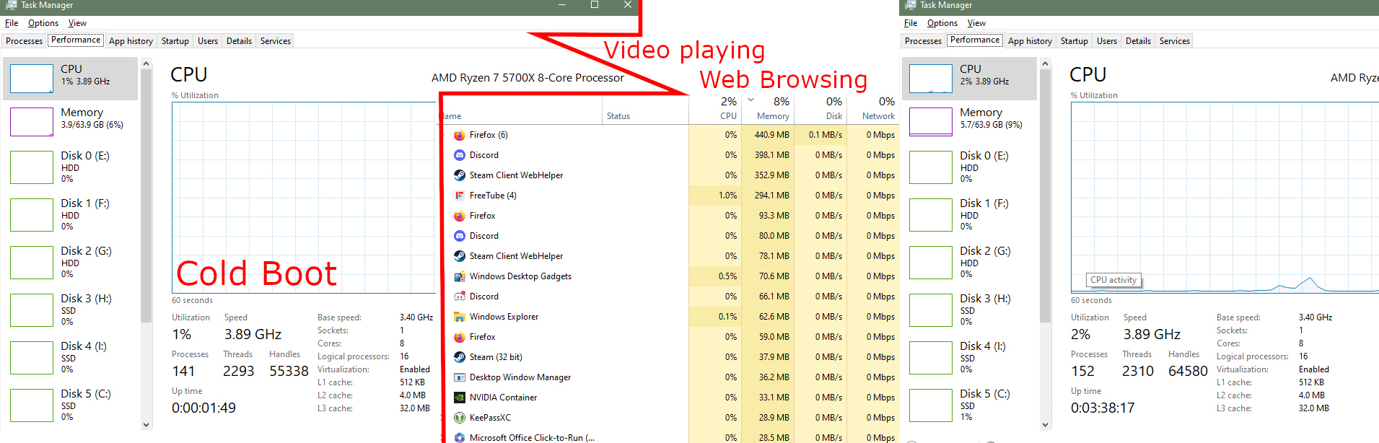Screen dimensions: 1379x443
Task: Click the Steam Client WebHelper icon at 352.9 MB
Action: click(x=459, y=175)
